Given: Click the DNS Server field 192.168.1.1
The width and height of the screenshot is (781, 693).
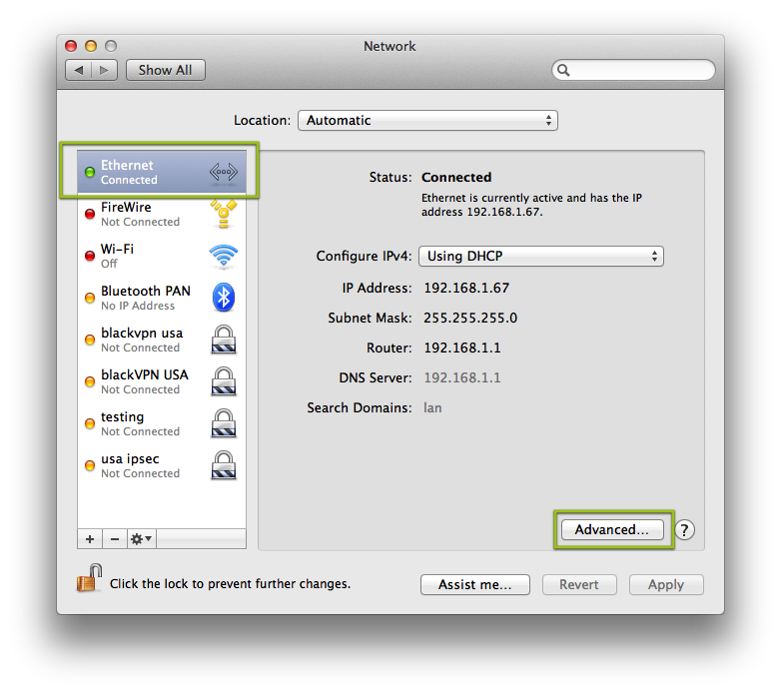Looking at the screenshot, I should [x=462, y=377].
